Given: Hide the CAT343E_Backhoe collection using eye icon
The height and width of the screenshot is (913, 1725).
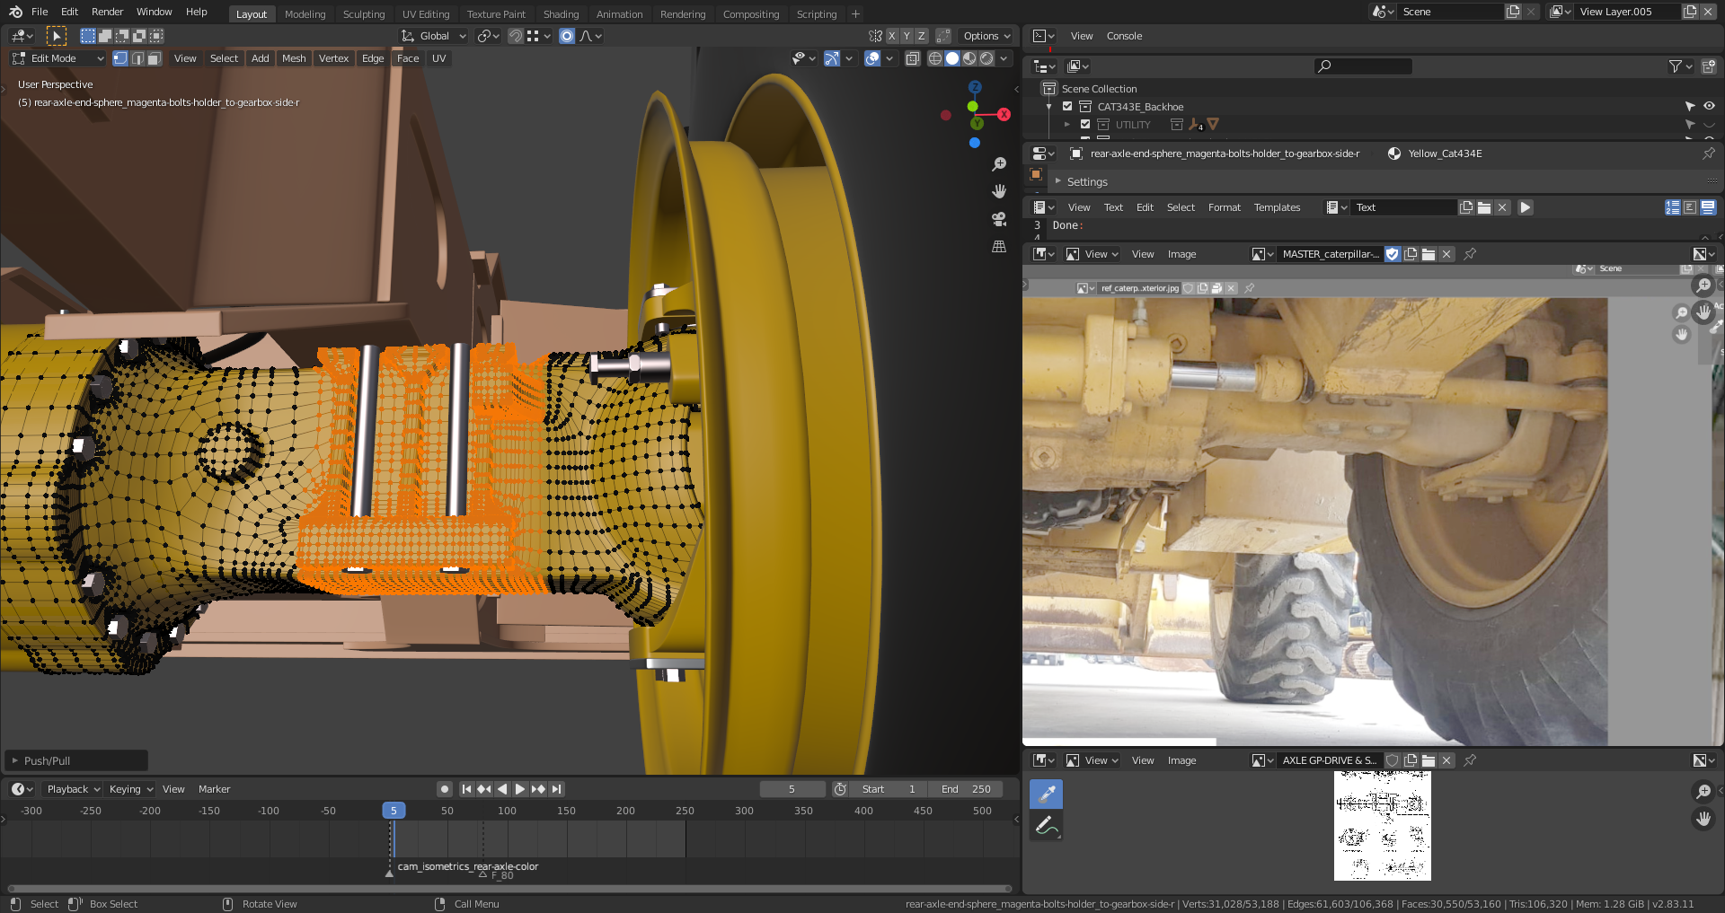Looking at the screenshot, I should click(x=1709, y=106).
